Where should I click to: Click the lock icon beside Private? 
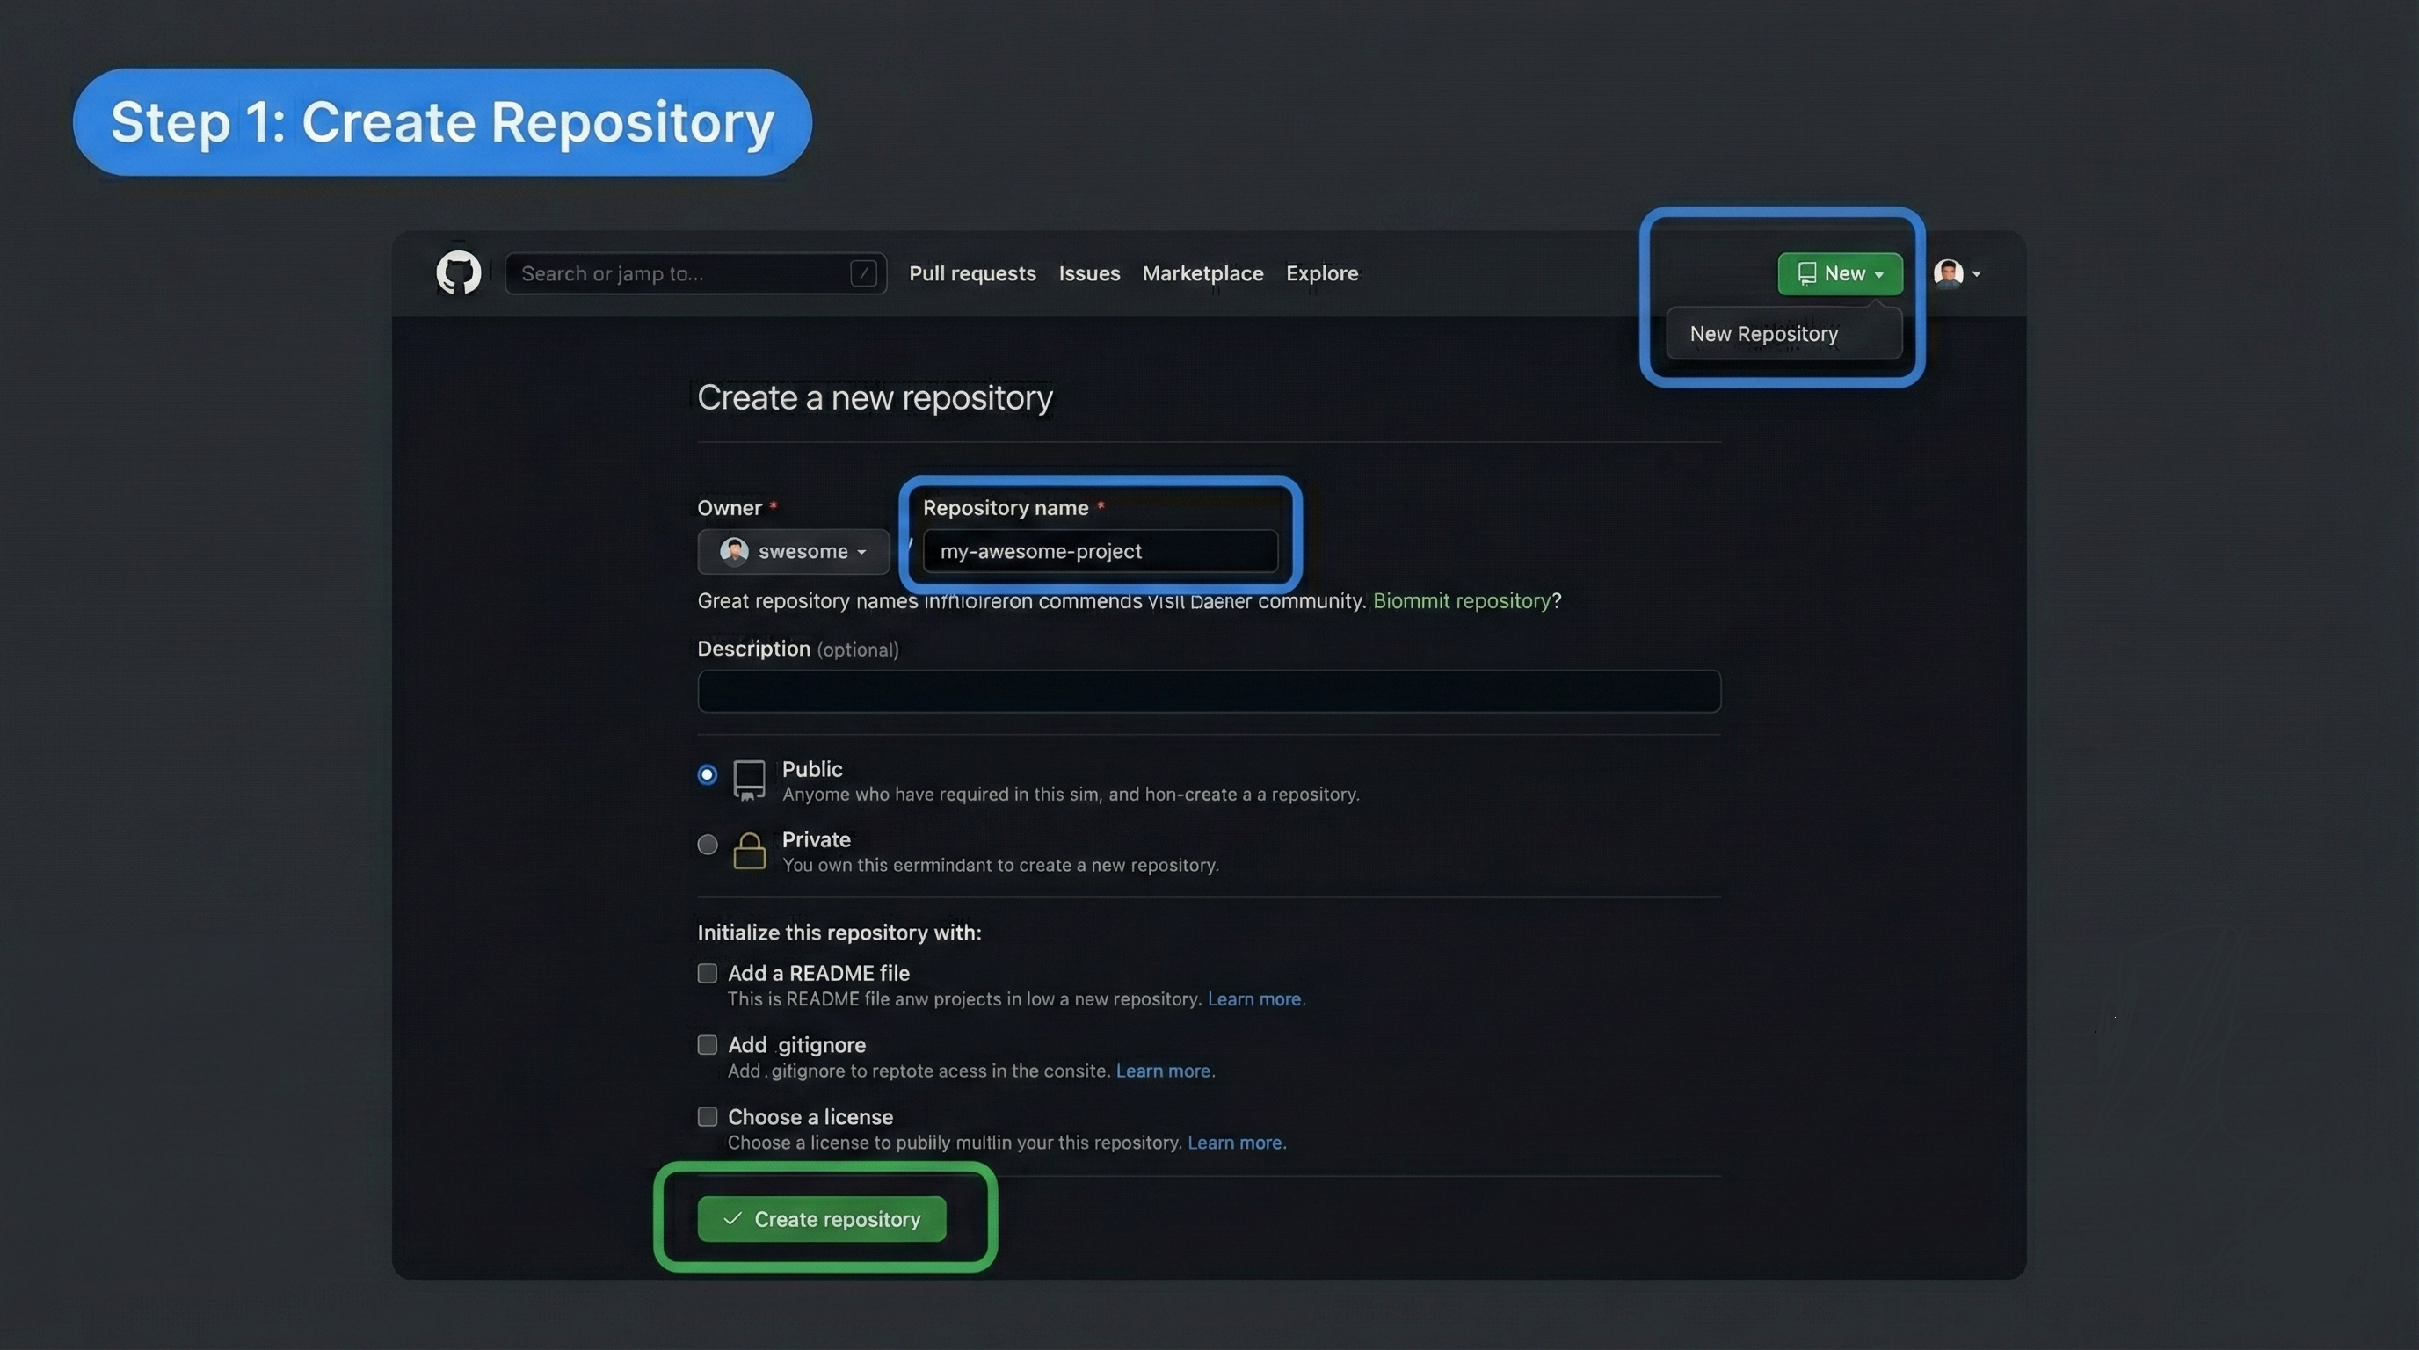748,851
